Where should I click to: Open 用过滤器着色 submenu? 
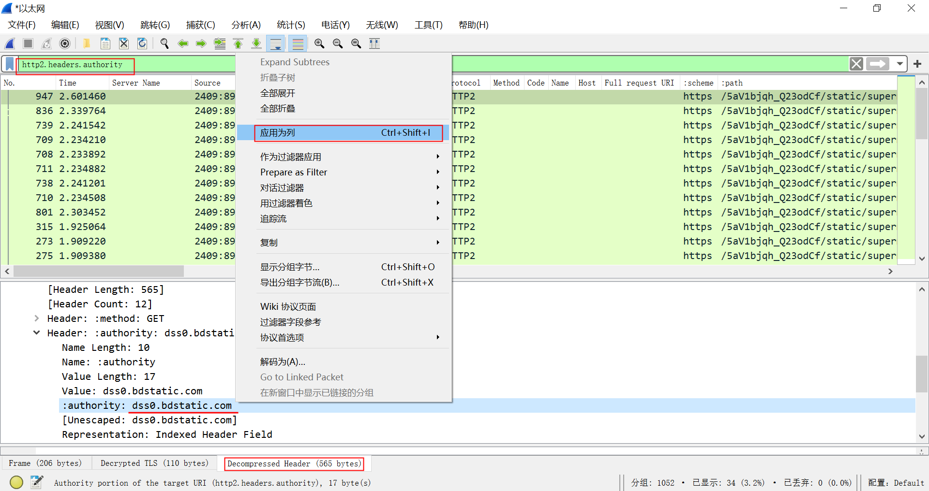343,203
